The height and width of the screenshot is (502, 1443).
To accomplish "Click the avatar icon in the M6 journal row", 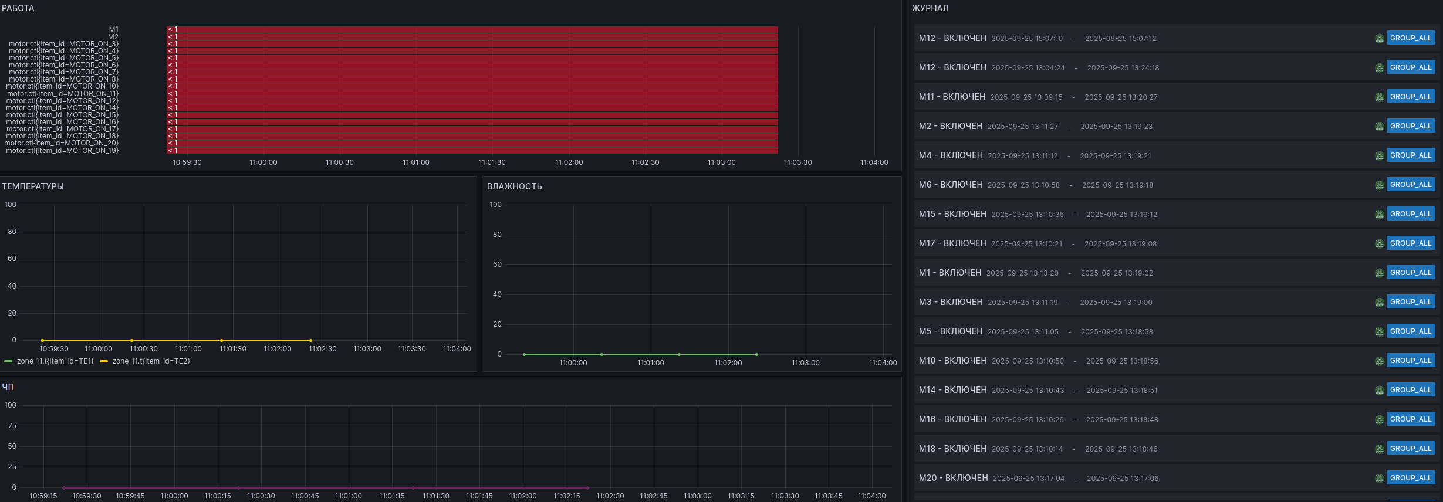I will click(1379, 185).
